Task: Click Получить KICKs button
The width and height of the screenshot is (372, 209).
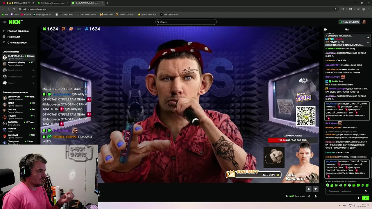Action: (x=349, y=22)
